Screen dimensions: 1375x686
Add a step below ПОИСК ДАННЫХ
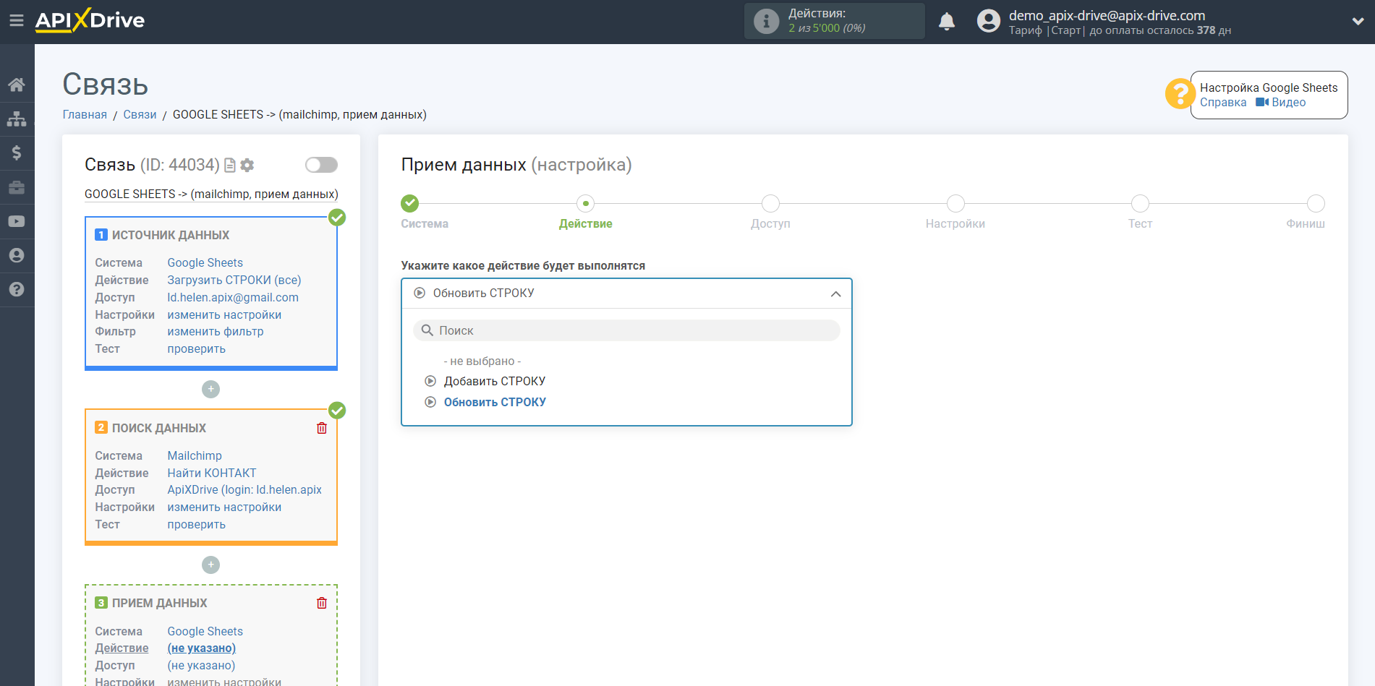click(x=210, y=565)
